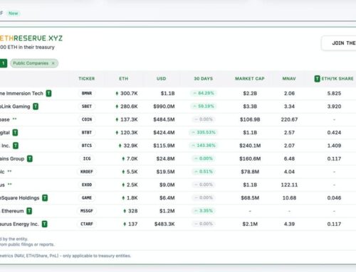Click the green treasury filter badge beside Public Companies

tap(4, 63)
